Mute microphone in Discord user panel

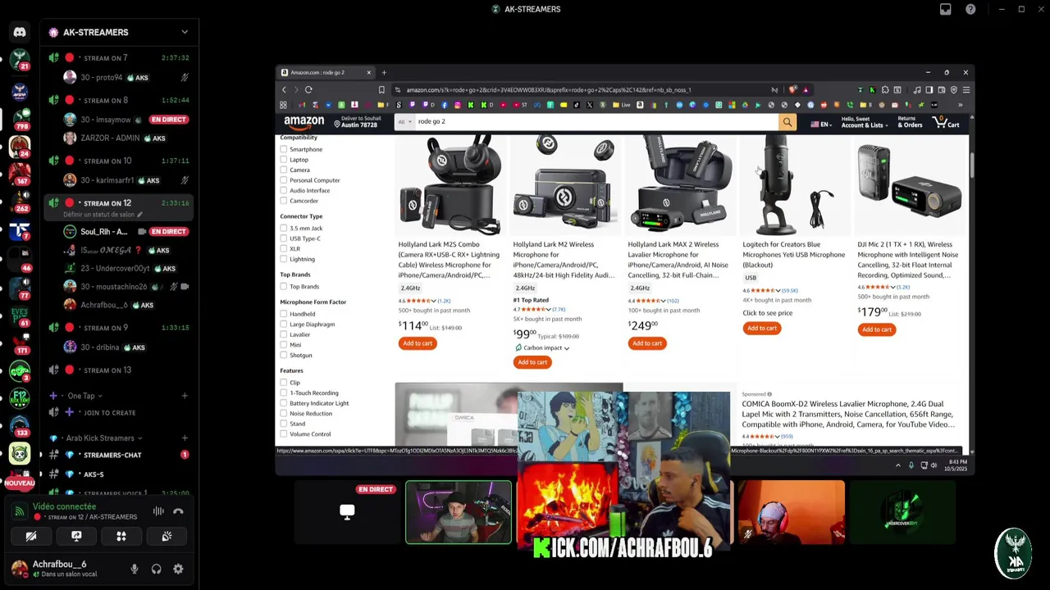point(134,569)
